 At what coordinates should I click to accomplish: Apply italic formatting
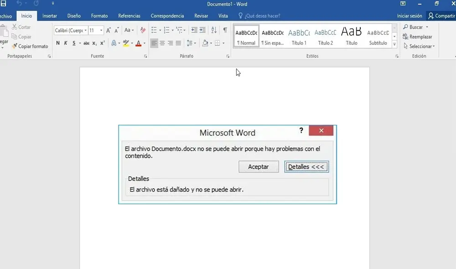pos(65,43)
